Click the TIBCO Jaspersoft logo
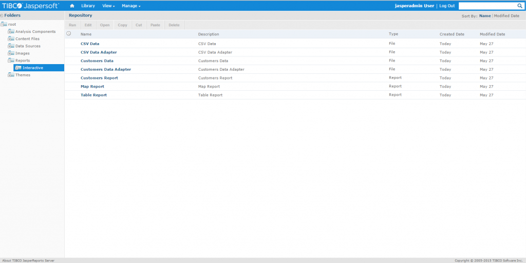 click(30, 6)
